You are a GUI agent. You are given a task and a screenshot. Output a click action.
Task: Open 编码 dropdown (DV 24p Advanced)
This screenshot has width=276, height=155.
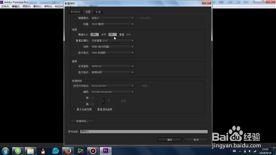click(112, 92)
